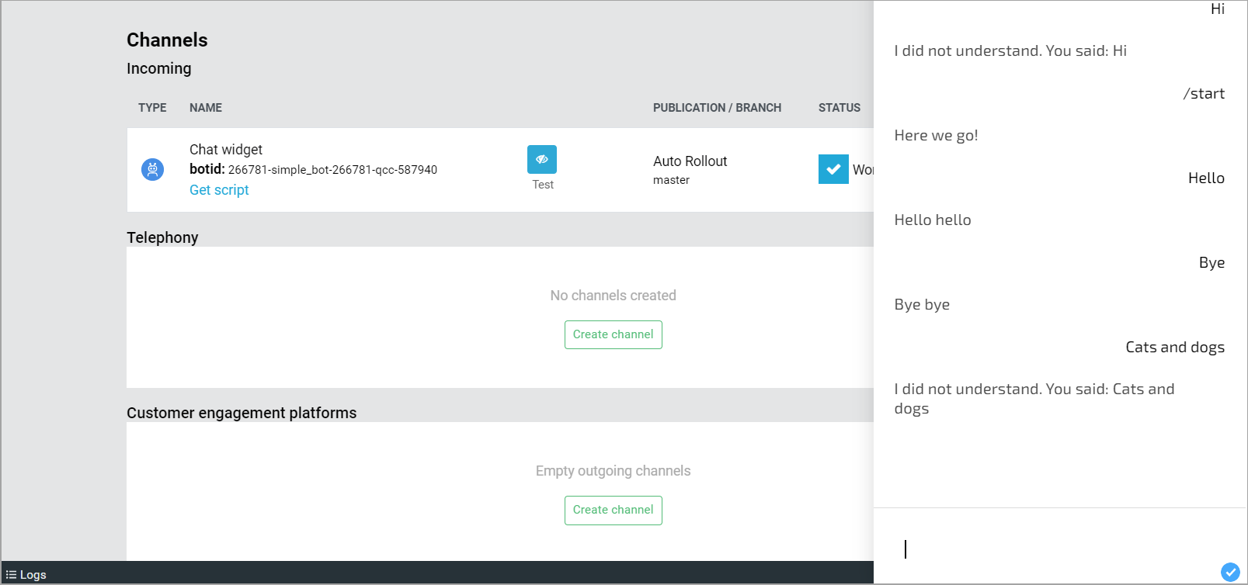This screenshot has height=585, width=1248.
Task: Click the blue checkmark send icon
Action: [x=1230, y=572]
